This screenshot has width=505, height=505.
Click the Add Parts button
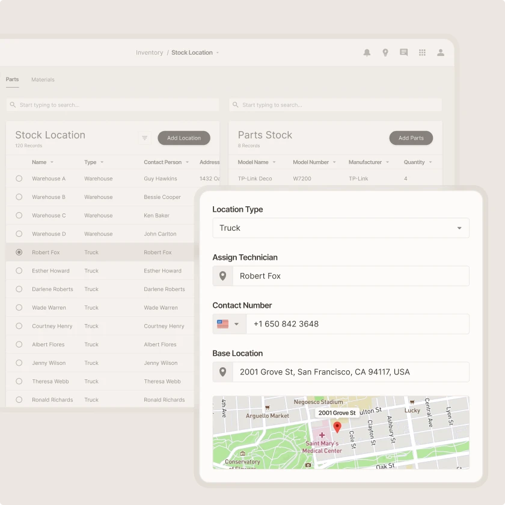click(x=411, y=138)
